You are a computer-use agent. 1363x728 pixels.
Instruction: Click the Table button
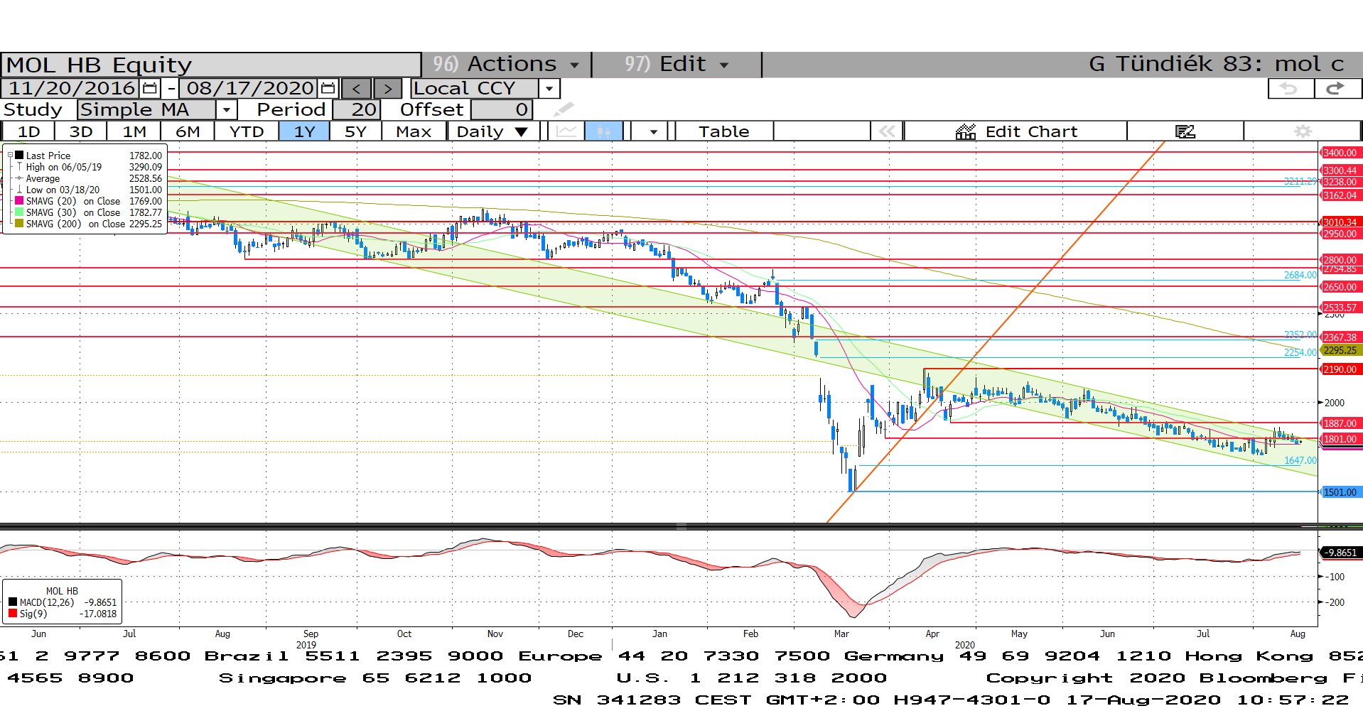[723, 131]
